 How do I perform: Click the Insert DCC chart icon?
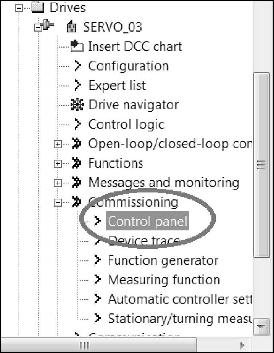pyautogui.click(x=76, y=46)
